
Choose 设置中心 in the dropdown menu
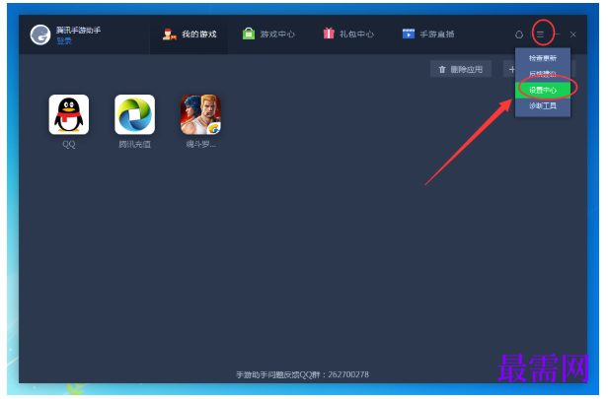coord(543,91)
